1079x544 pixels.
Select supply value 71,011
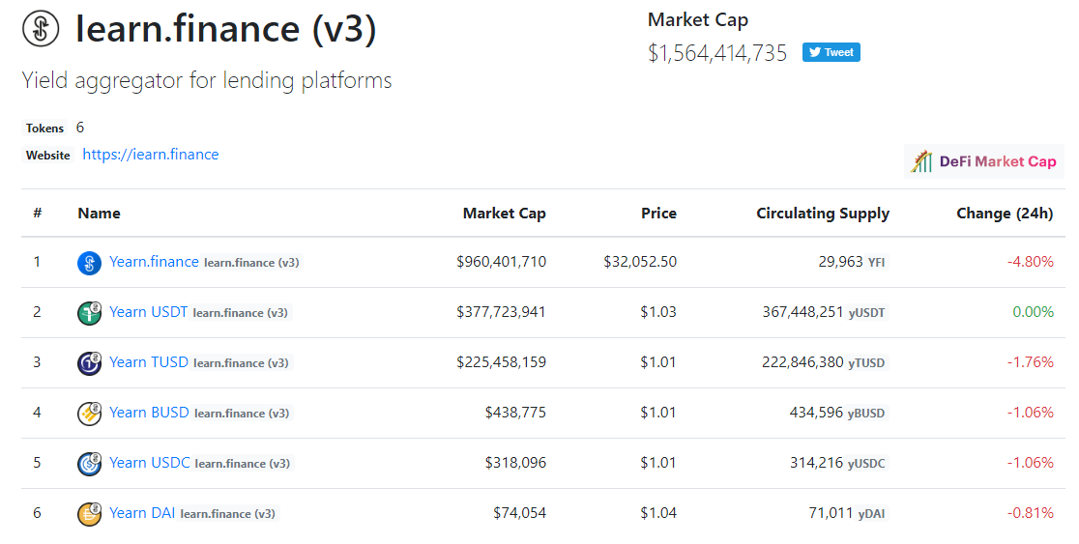(831, 513)
